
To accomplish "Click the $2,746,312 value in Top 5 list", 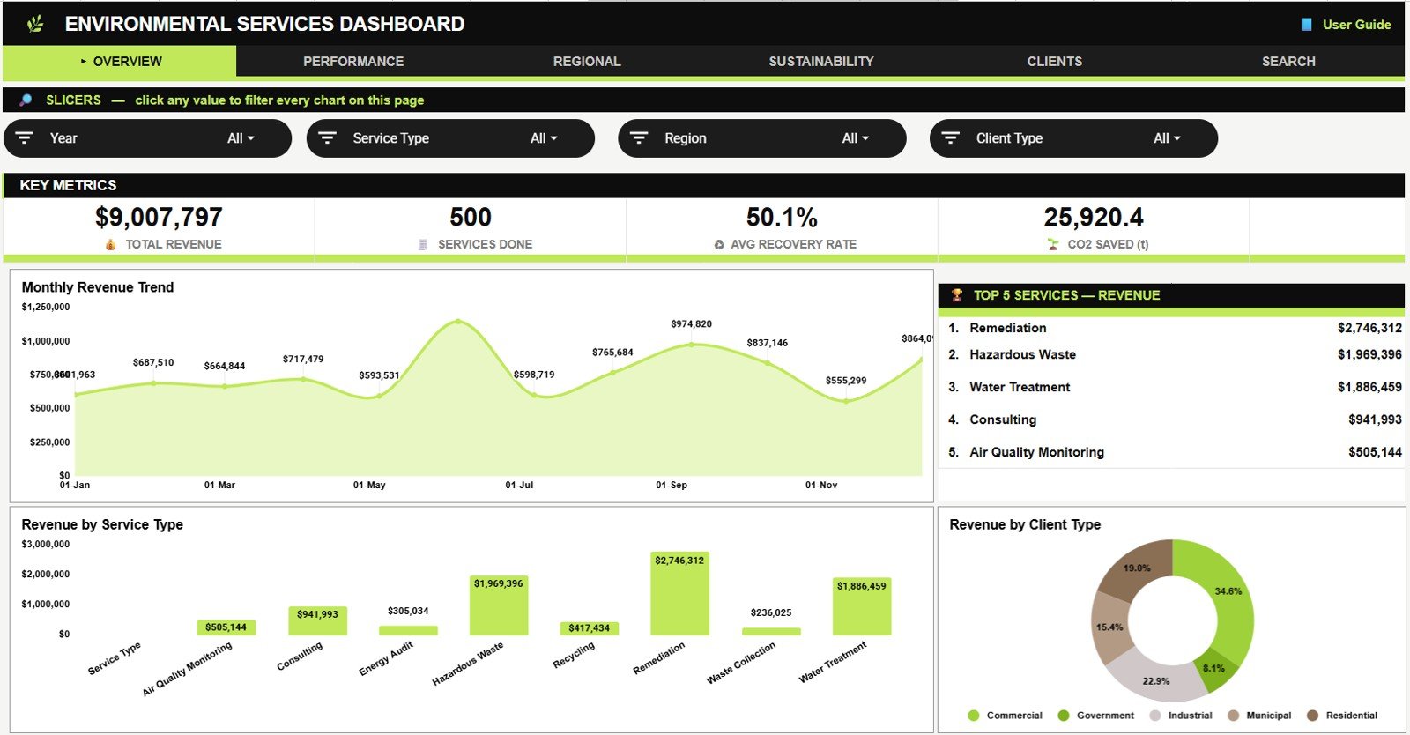I will click(1369, 328).
